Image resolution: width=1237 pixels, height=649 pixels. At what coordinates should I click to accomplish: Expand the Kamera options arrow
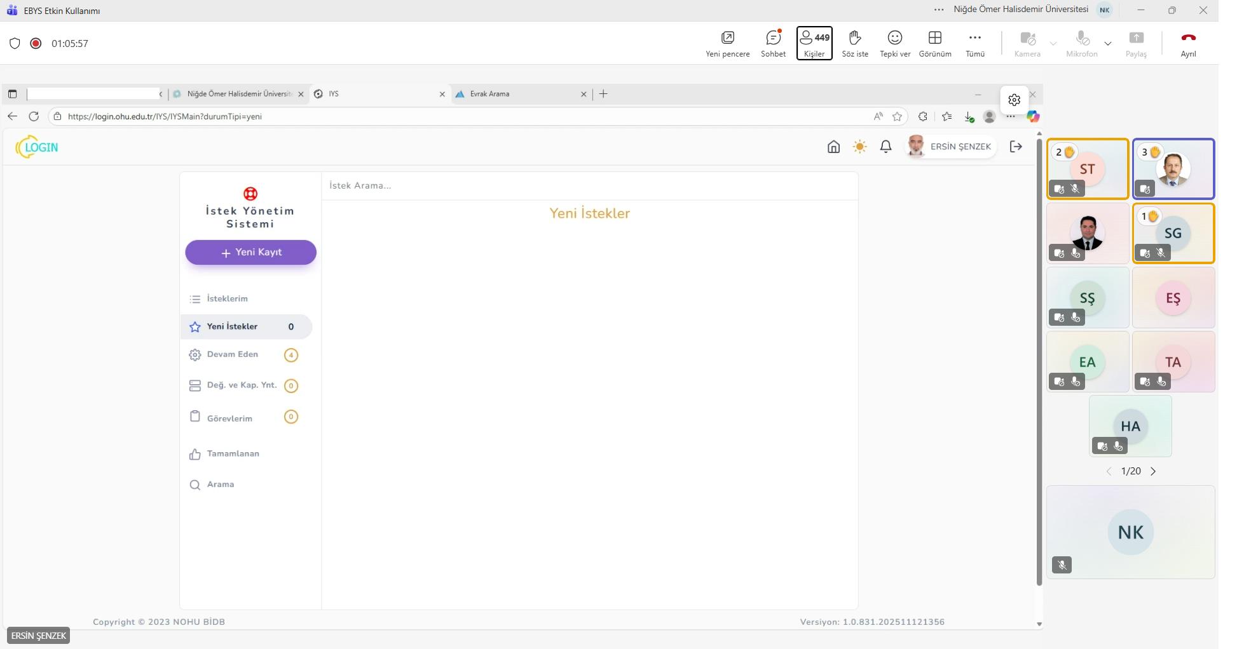tap(1053, 44)
